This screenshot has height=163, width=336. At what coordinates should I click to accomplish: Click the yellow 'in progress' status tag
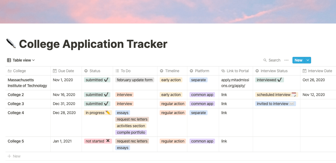pos(98,113)
